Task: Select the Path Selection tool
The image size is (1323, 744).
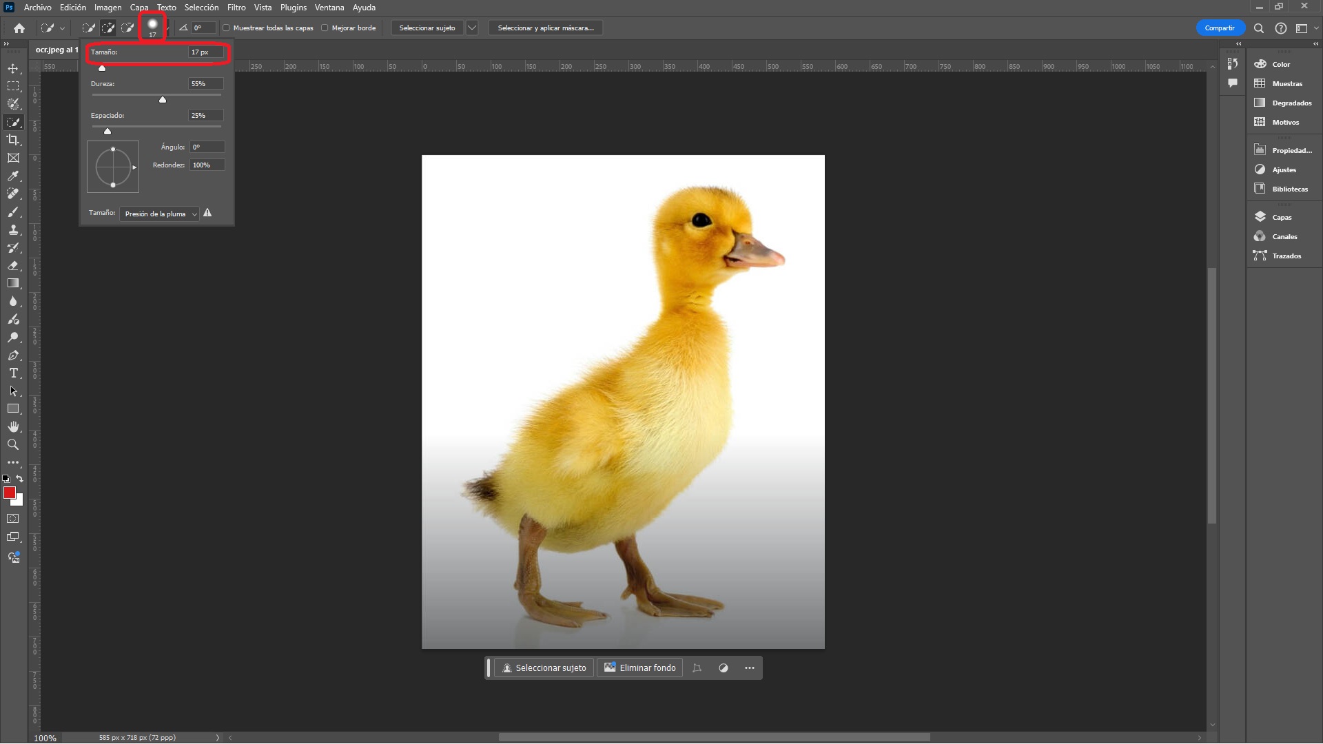Action: click(13, 391)
